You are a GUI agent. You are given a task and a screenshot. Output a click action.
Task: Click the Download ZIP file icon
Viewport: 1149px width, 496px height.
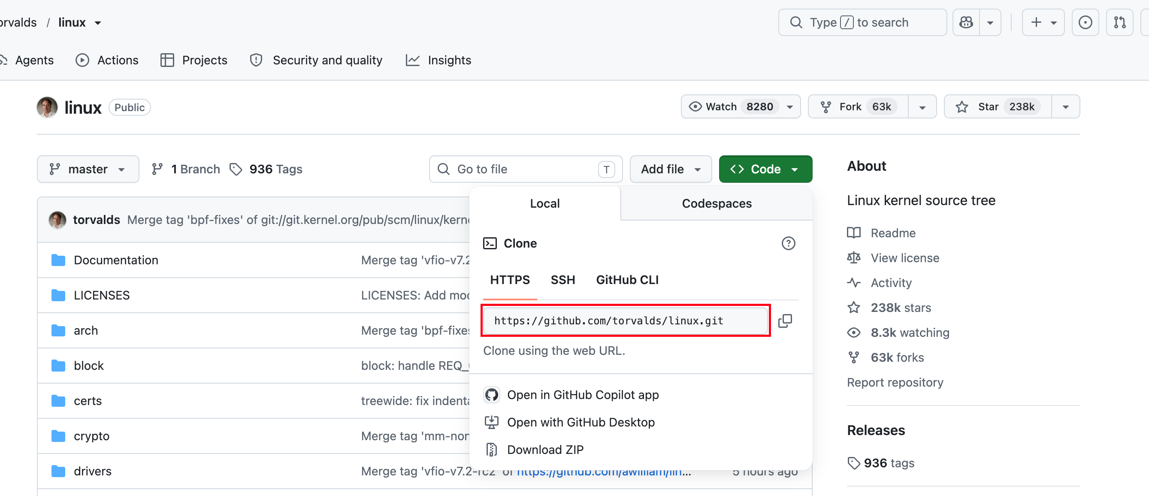pos(492,450)
